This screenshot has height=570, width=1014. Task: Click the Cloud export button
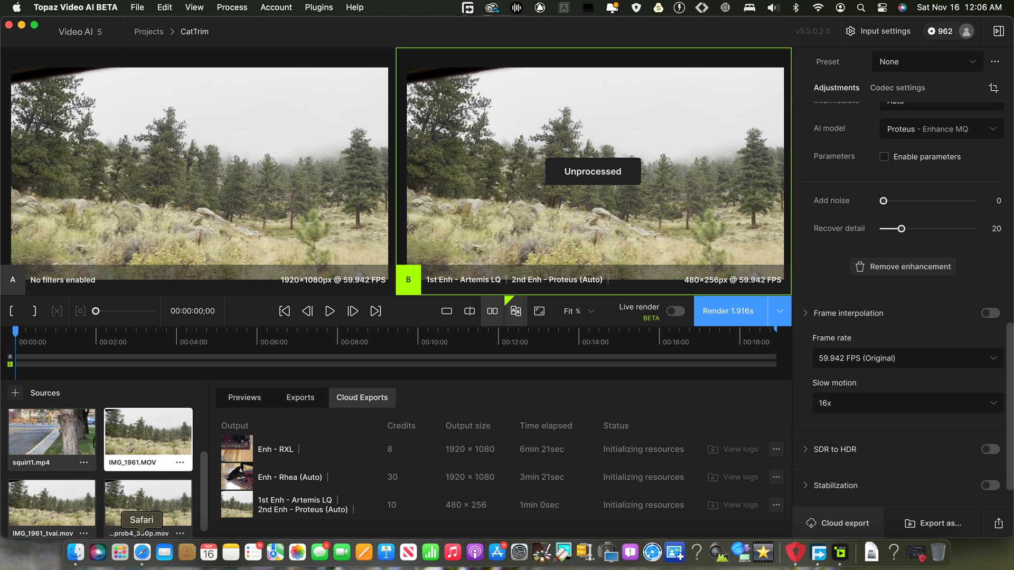click(838, 523)
